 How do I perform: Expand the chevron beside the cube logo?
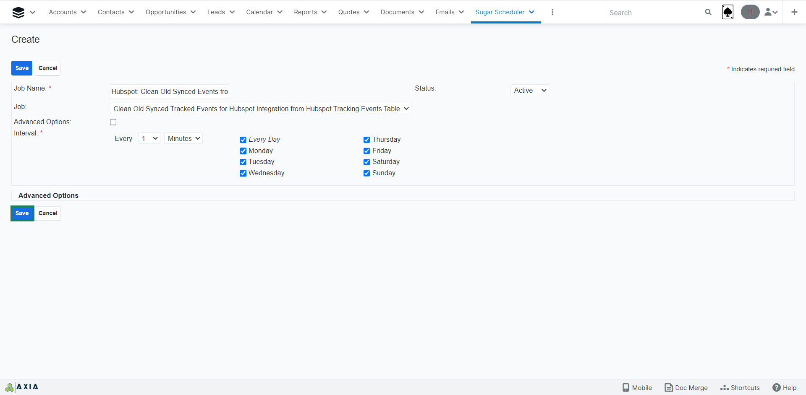click(x=33, y=13)
